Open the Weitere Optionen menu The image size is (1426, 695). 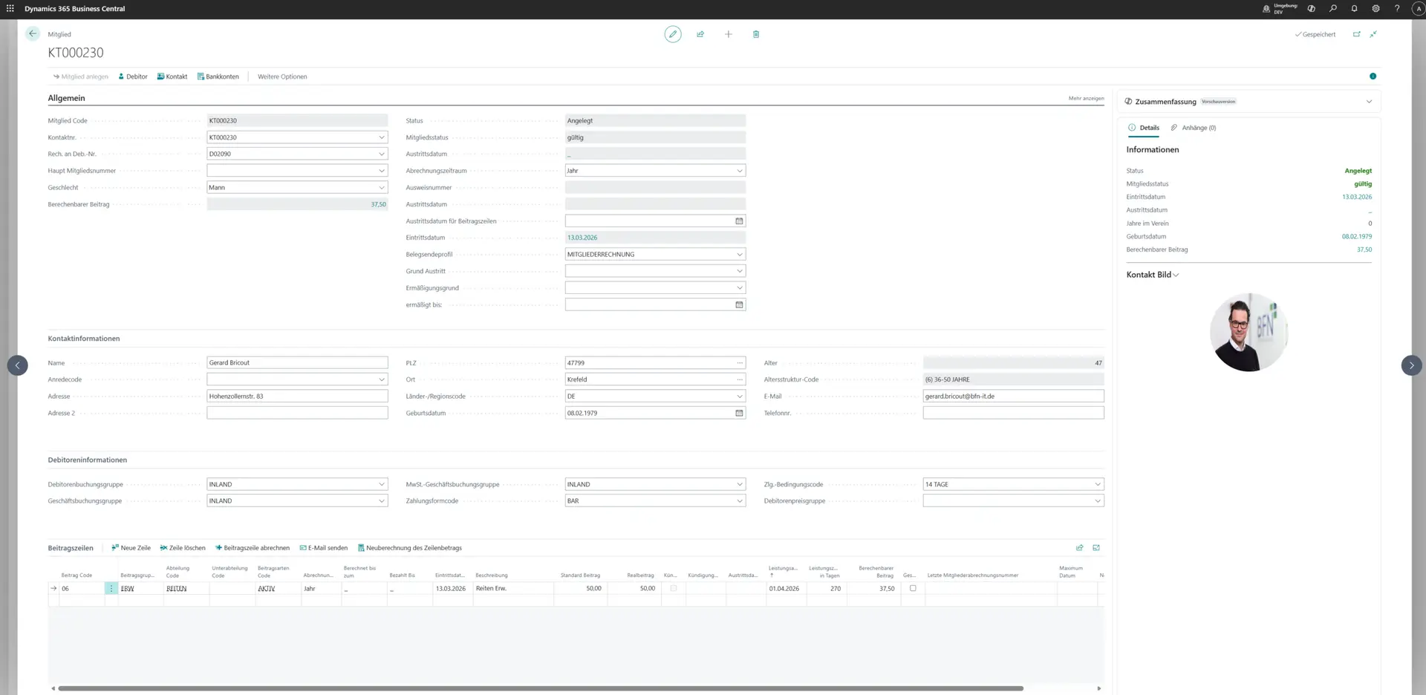tap(282, 76)
